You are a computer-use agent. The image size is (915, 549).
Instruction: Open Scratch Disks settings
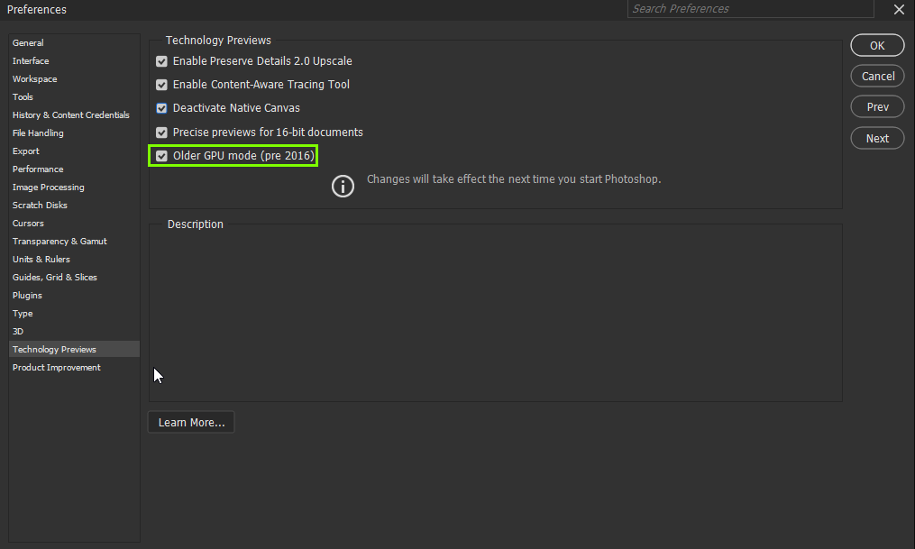[40, 205]
